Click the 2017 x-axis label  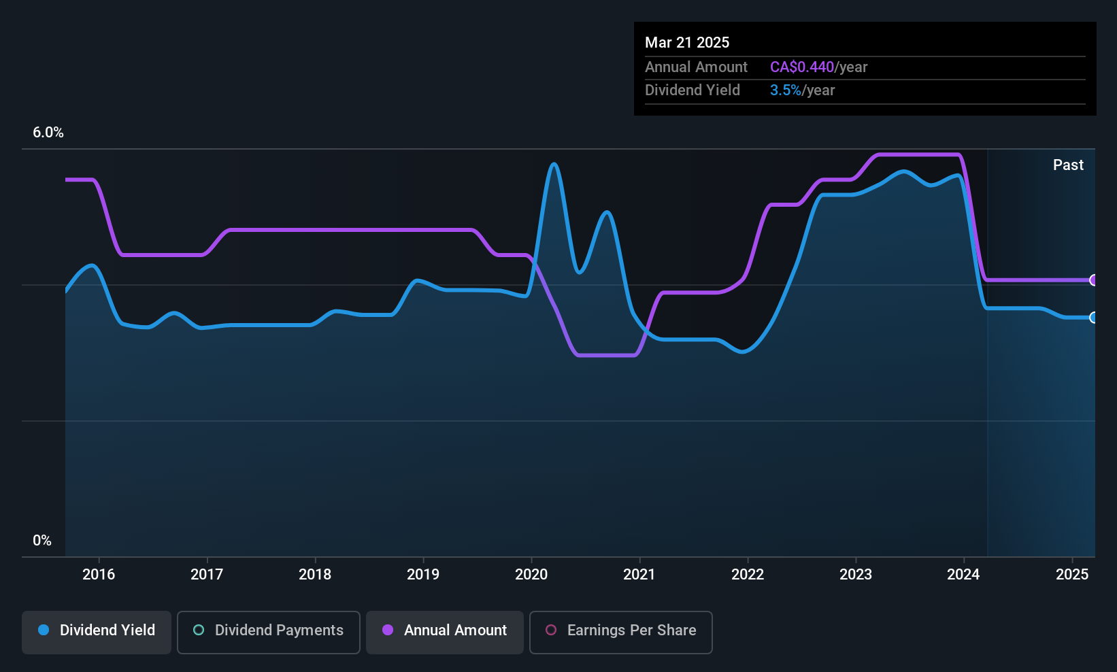coord(207,574)
